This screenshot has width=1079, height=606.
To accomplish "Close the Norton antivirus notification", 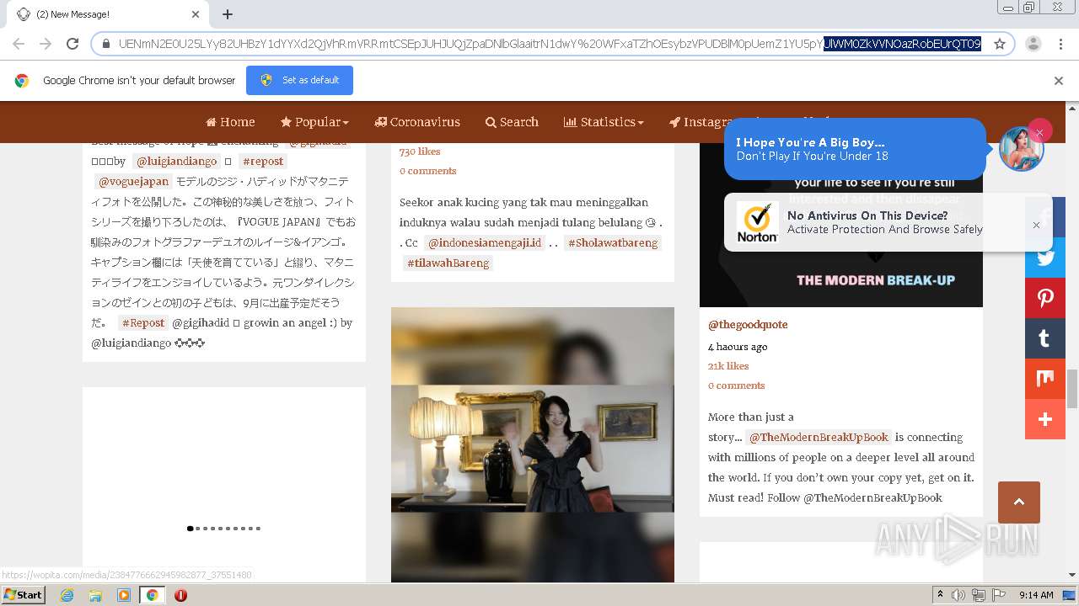I will point(1036,225).
